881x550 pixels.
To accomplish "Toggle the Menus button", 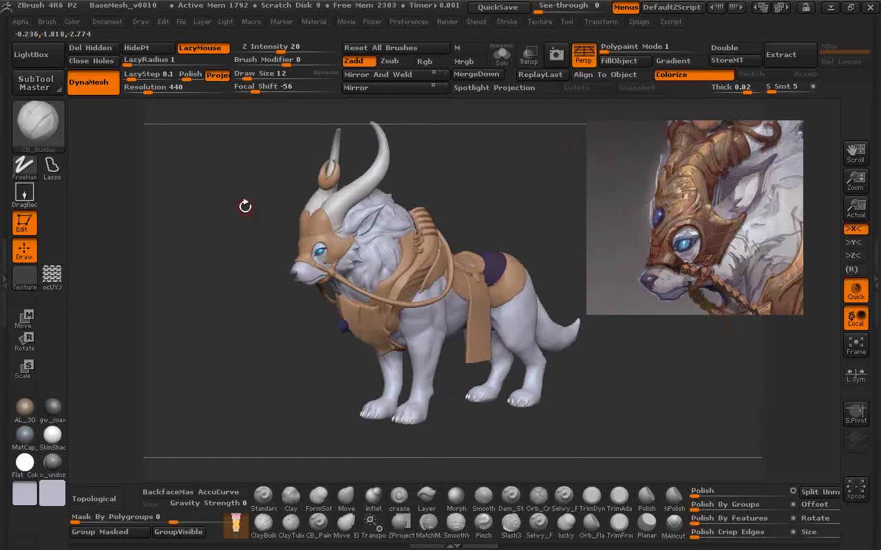I will click(x=626, y=8).
